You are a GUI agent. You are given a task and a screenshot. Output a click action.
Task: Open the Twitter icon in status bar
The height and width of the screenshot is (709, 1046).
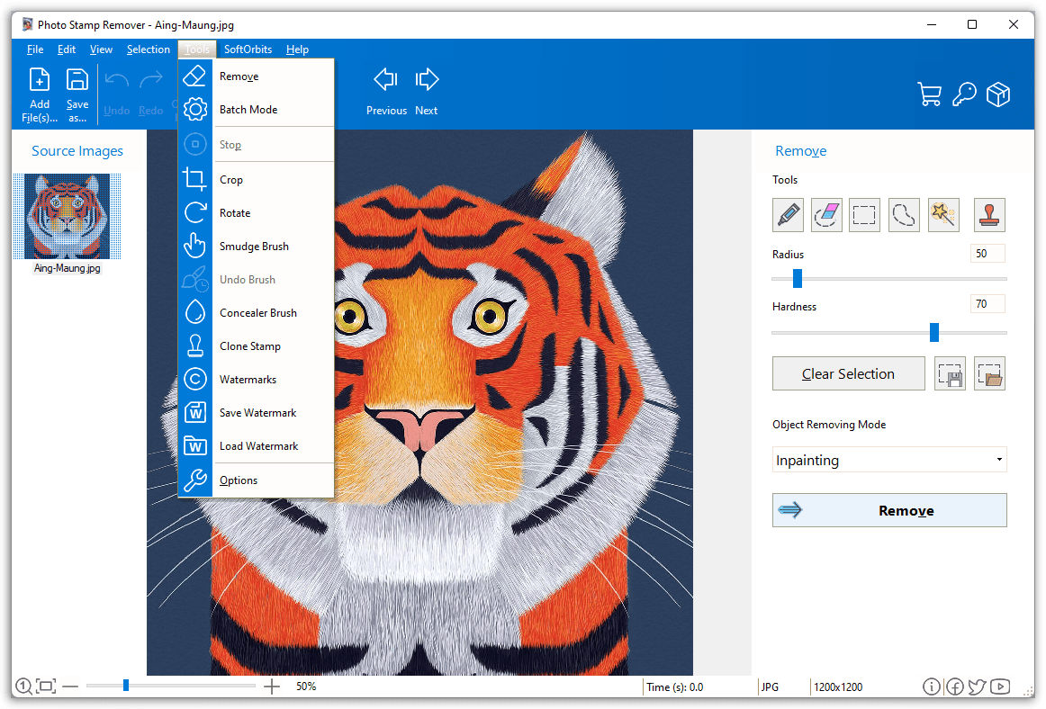pos(978,687)
